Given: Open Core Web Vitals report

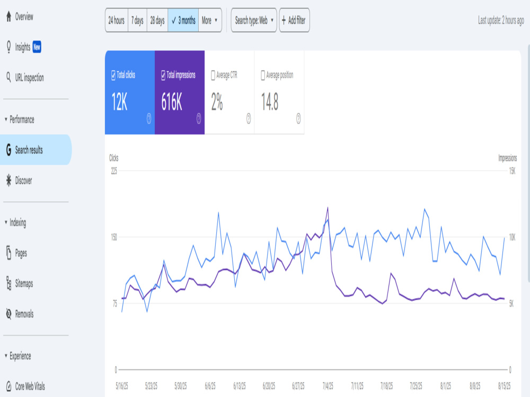Looking at the screenshot, I should point(30,386).
